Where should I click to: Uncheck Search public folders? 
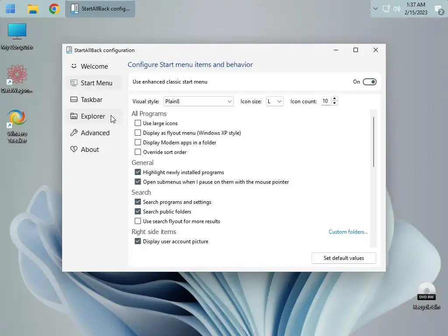pyautogui.click(x=138, y=211)
